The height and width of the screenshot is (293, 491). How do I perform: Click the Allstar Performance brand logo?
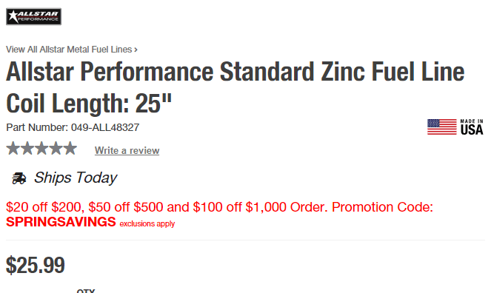[x=34, y=16]
